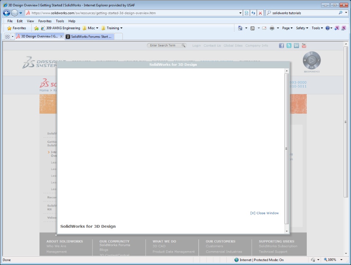Open the search provider dropdown arrow
This screenshot has height=265, width=351.
tap(346, 13)
